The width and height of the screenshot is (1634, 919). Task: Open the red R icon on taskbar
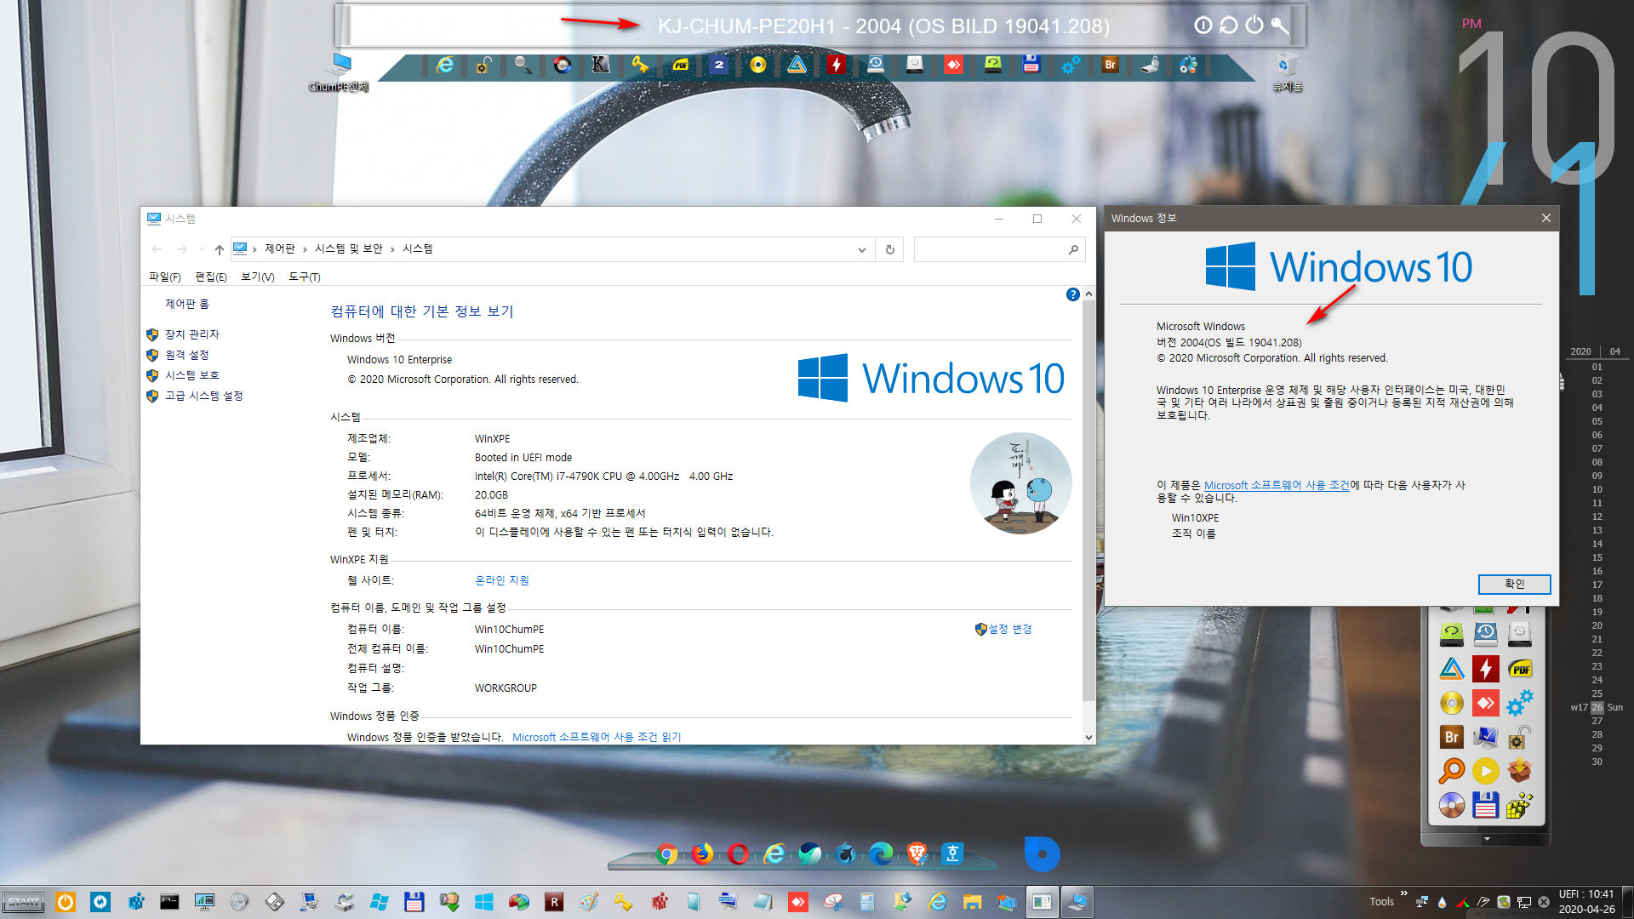554,901
